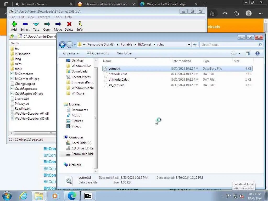Image resolution: width=268 pixels, height=201 pixels.
Task: Open the File menu in 7-Zip
Action: click(x=13, y=17)
